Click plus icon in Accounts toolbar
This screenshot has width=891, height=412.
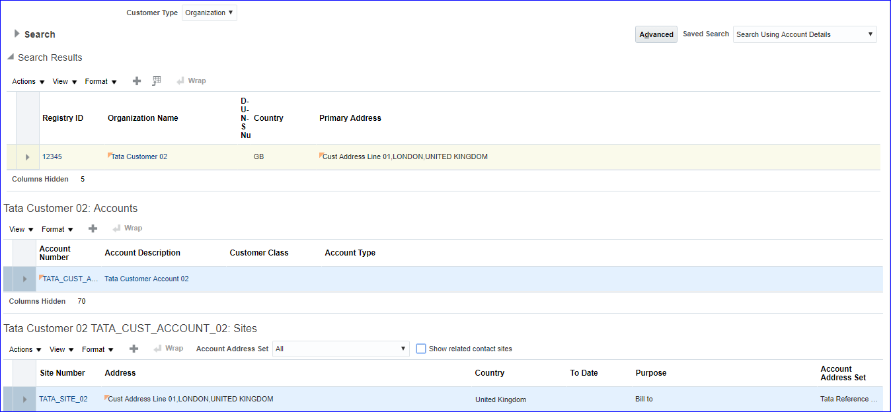93,228
